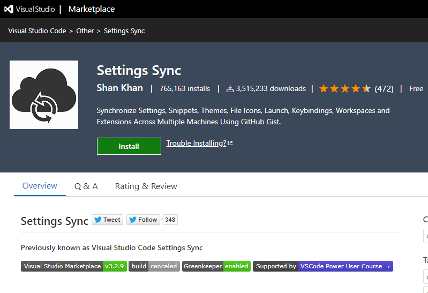
Task: Click the 348 followers count
Action: 170,220
